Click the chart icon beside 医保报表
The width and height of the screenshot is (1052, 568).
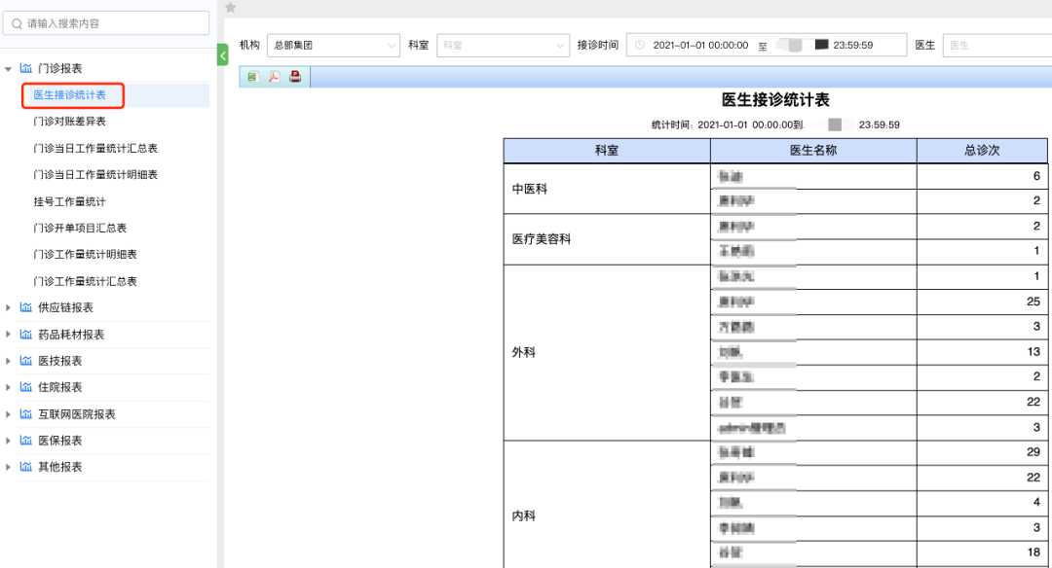click(24, 441)
